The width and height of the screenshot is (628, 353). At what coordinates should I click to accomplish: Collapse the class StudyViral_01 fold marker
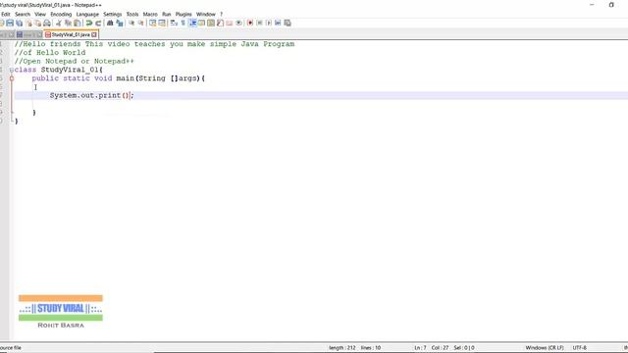click(11, 70)
